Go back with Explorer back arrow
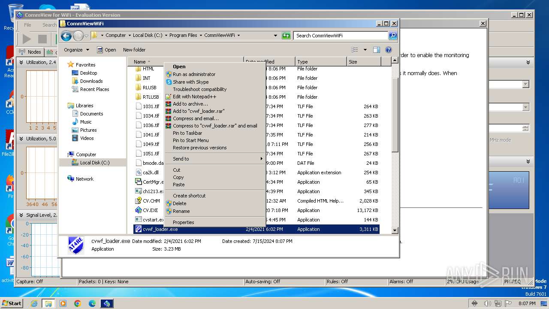The width and height of the screenshot is (549, 309). click(66, 36)
